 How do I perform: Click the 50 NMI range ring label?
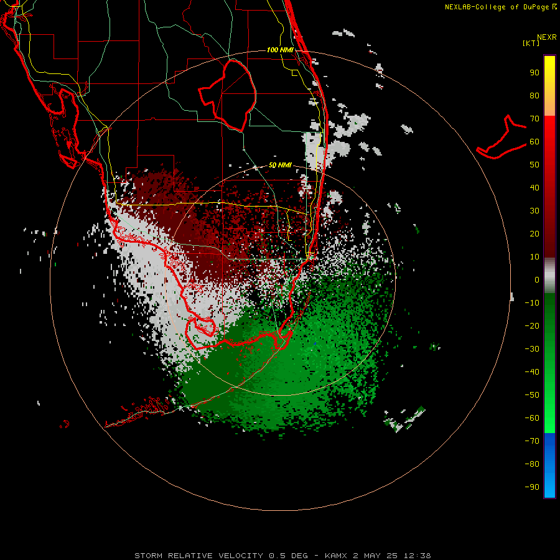click(280, 165)
